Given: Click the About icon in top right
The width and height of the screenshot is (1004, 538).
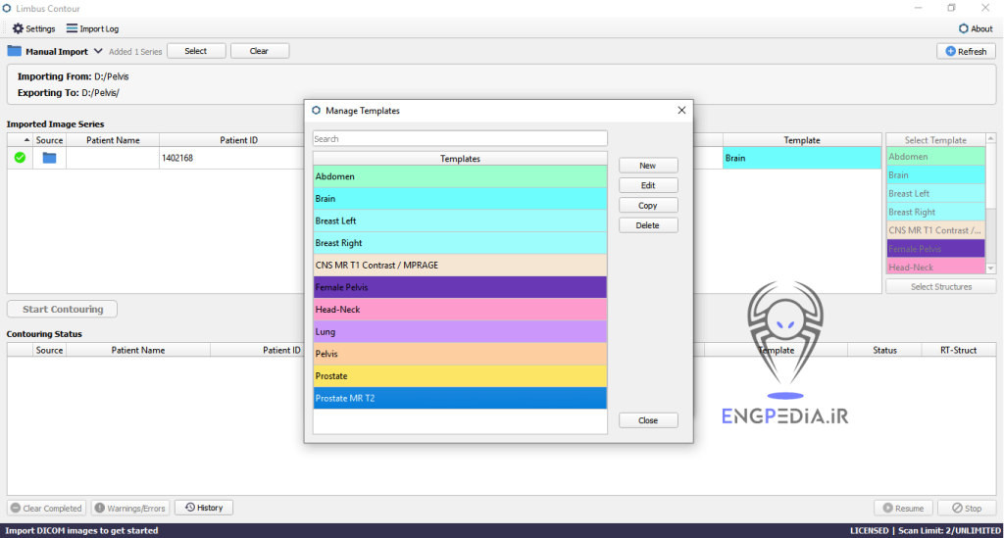Looking at the screenshot, I should [963, 28].
